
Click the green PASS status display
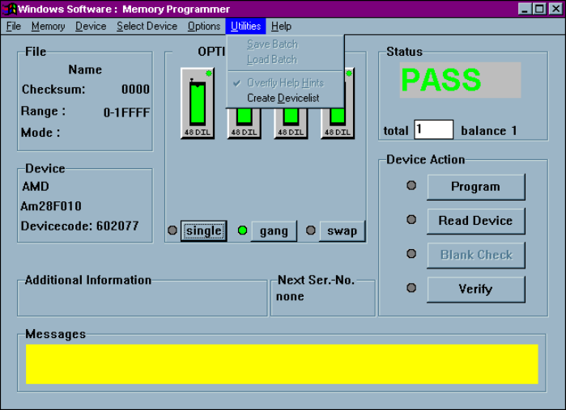coord(460,80)
